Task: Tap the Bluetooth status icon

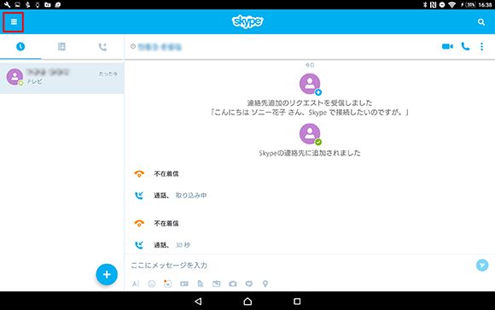Action: pyautogui.click(x=425, y=5)
